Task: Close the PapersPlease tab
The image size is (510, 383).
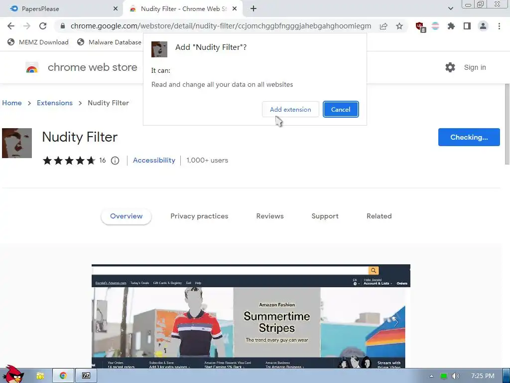Action: point(116,9)
